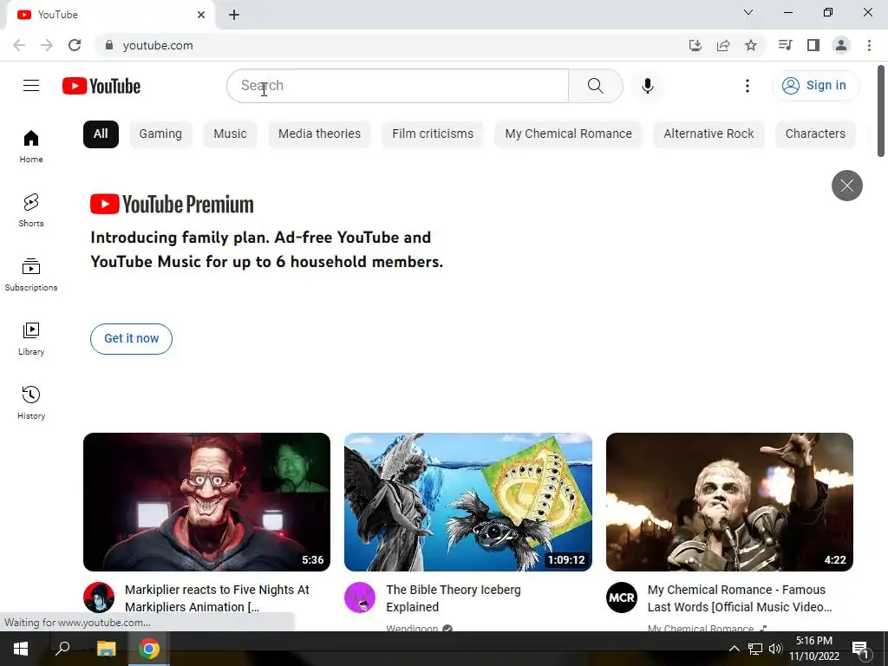Bookmark this page with star icon

coord(751,45)
